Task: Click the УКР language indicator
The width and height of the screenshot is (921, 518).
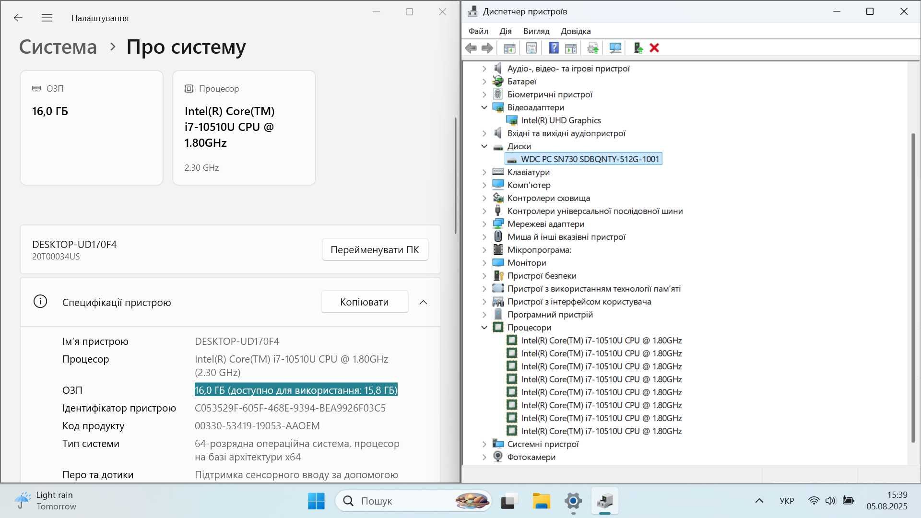Action: click(x=787, y=501)
